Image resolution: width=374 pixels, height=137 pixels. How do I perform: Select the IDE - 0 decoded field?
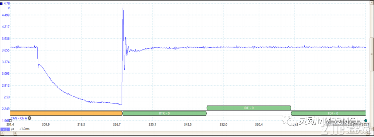[x=249, y=108]
